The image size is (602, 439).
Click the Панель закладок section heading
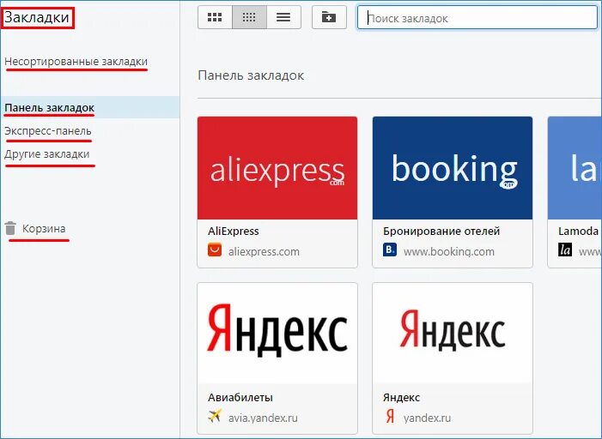coord(251,75)
